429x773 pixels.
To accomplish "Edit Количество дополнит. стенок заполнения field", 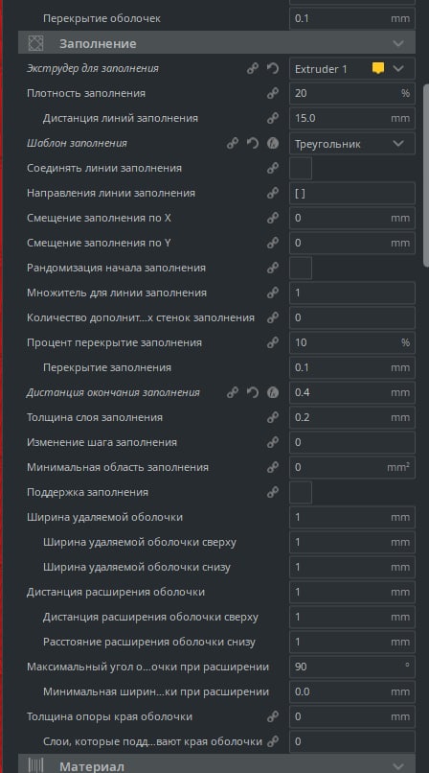I will tap(352, 318).
